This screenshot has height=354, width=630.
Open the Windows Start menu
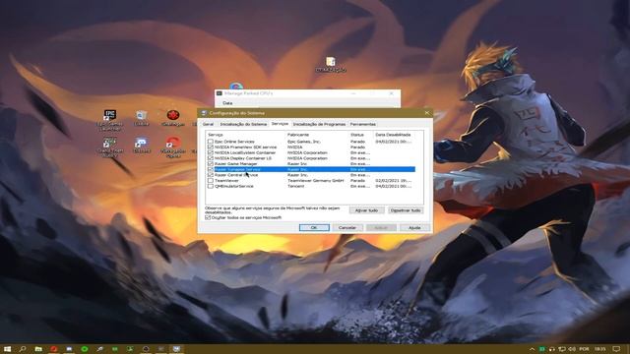(7, 349)
